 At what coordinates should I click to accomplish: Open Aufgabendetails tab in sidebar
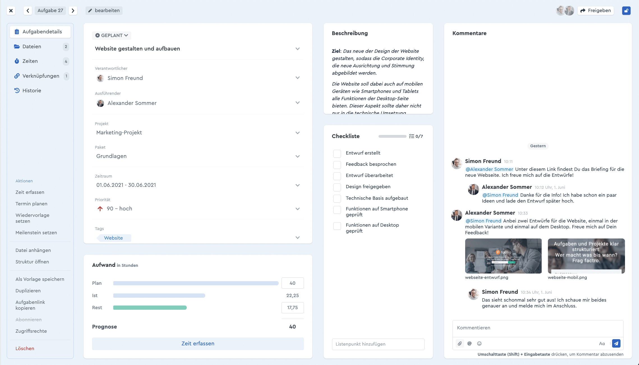click(40, 32)
